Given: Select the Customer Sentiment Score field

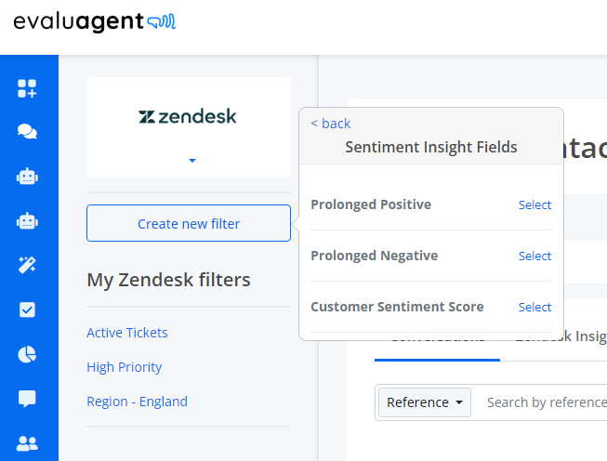Looking at the screenshot, I should click(534, 307).
